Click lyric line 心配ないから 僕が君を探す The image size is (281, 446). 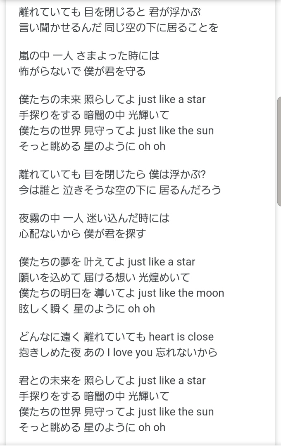pos(83,233)
